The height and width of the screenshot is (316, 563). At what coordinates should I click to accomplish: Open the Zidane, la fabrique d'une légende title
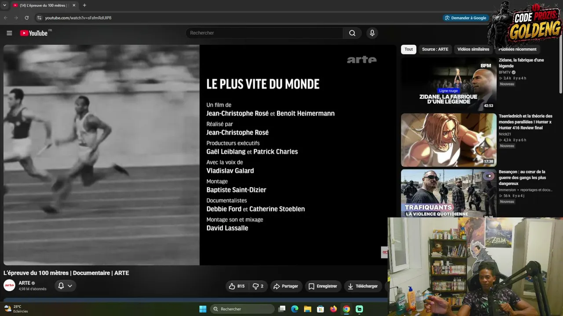521,63
